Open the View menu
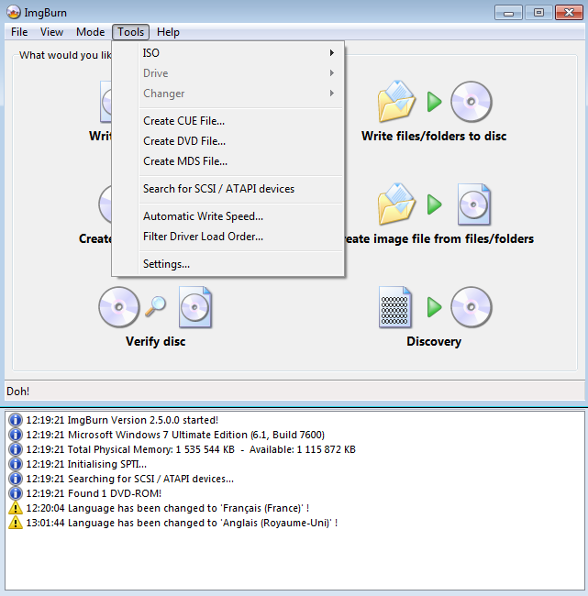588x596 pixels. point(51,32)
